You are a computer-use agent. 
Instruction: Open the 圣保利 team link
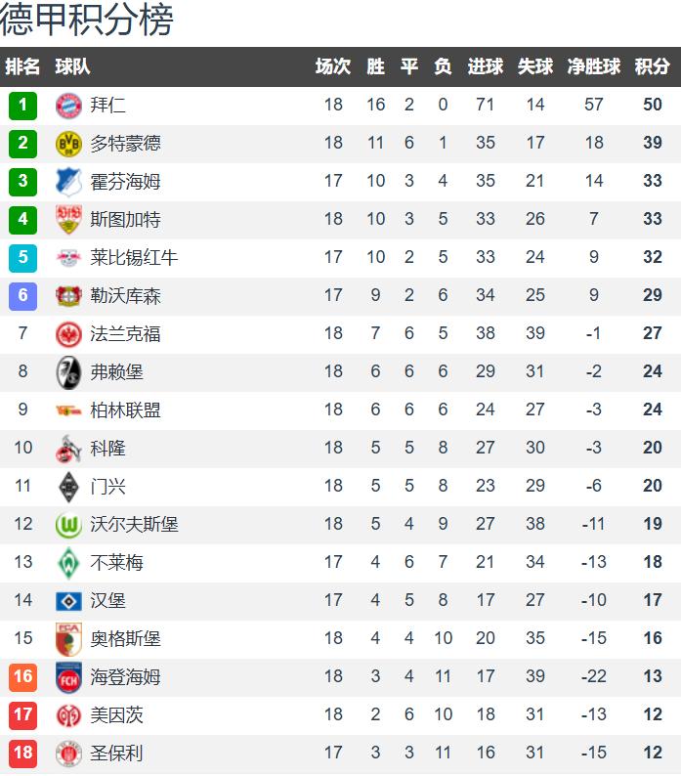pos(116,754)
